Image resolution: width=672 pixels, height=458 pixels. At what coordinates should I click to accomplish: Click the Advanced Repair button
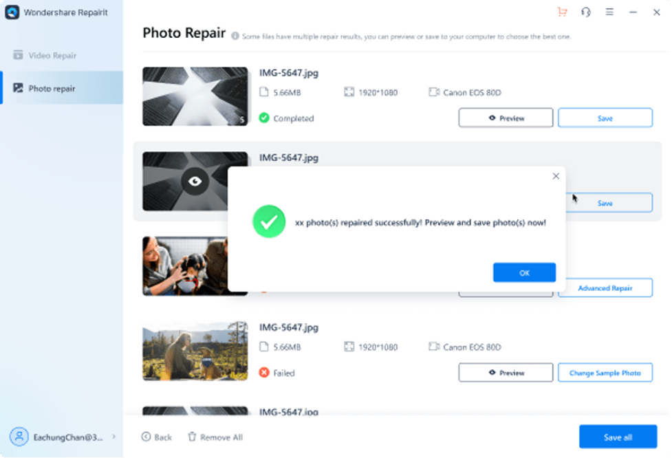pos(605,288)
